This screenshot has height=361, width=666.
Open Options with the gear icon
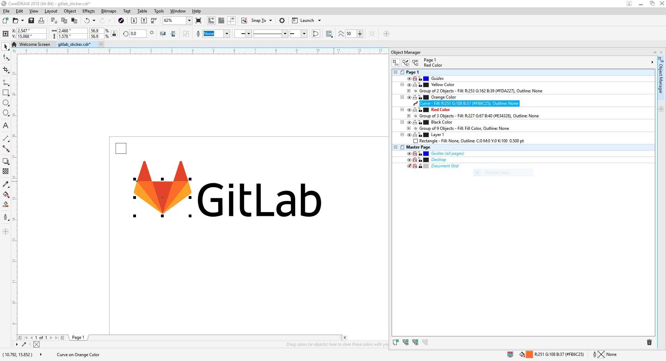(x=282, y=20)
